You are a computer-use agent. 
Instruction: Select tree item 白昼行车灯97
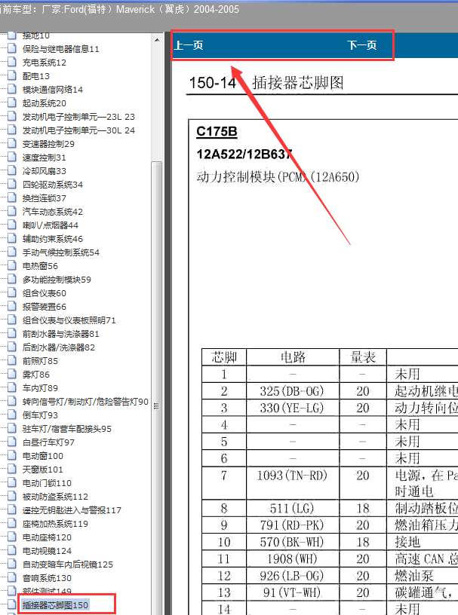point(48,442)
